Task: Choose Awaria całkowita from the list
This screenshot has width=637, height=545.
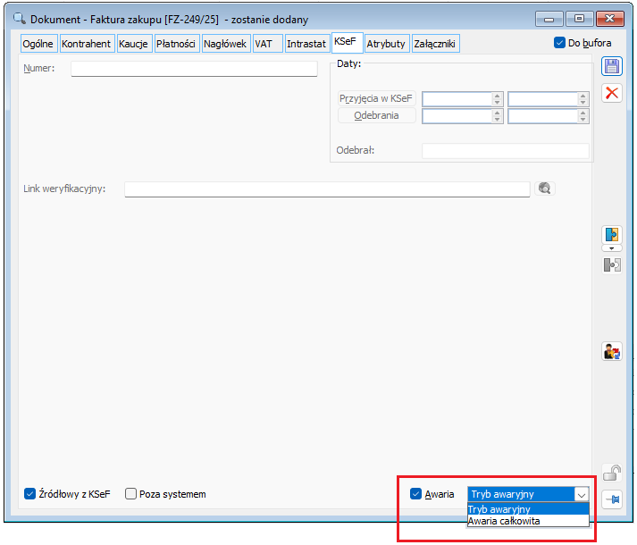Action: 528,521
